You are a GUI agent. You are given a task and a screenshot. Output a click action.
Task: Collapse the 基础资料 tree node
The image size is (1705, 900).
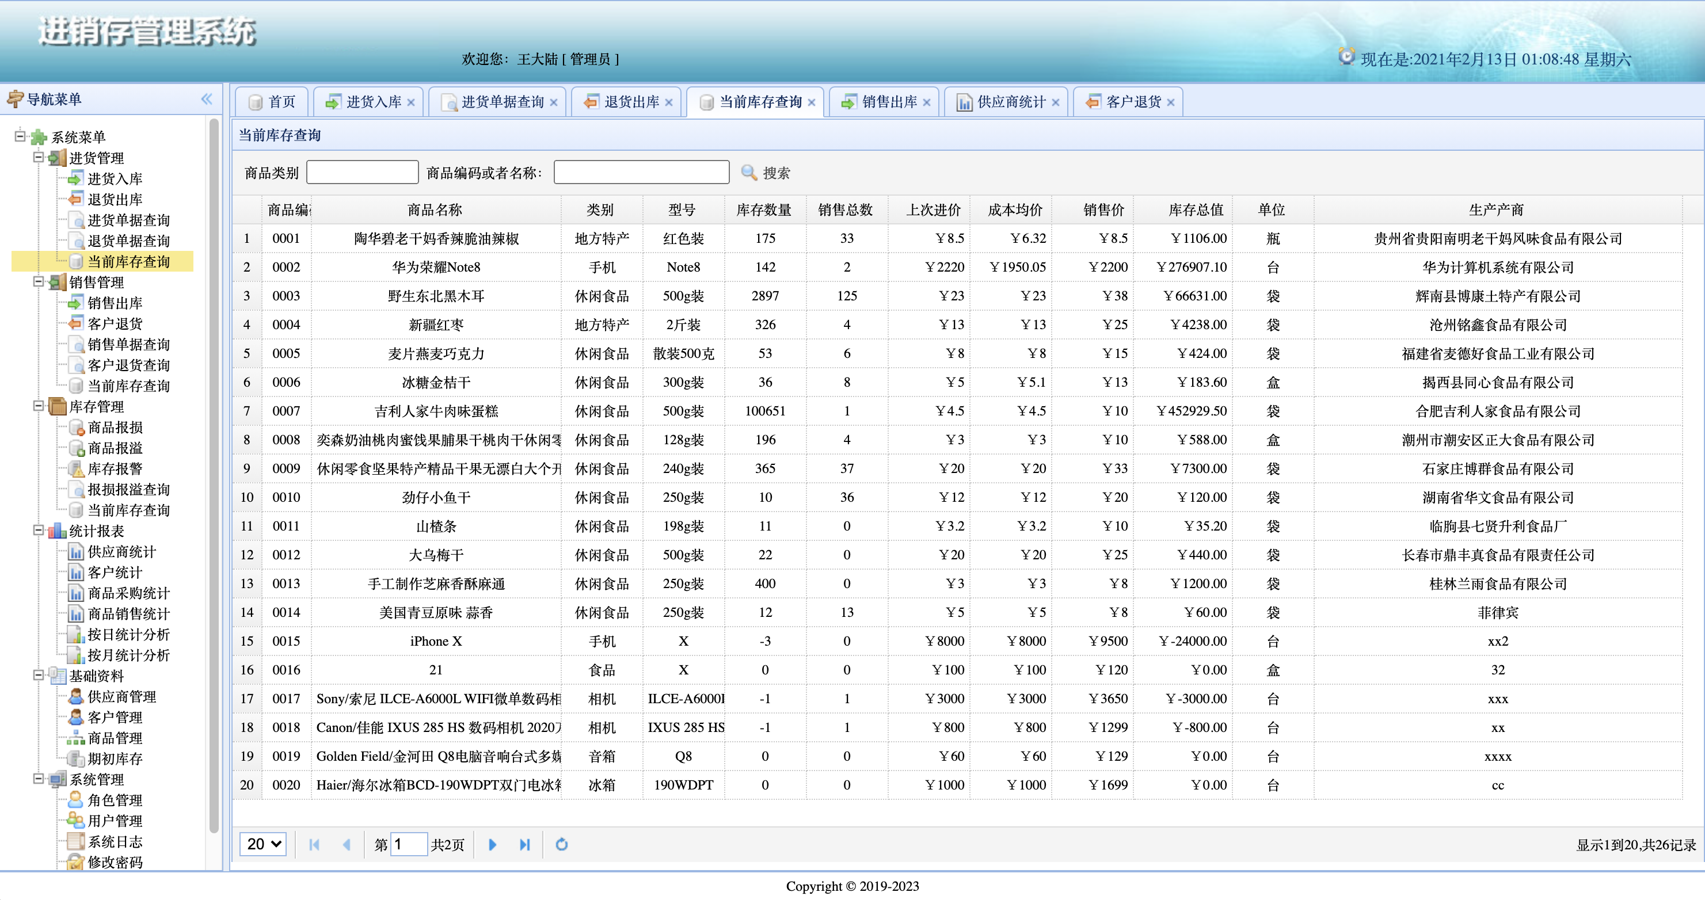39,675
